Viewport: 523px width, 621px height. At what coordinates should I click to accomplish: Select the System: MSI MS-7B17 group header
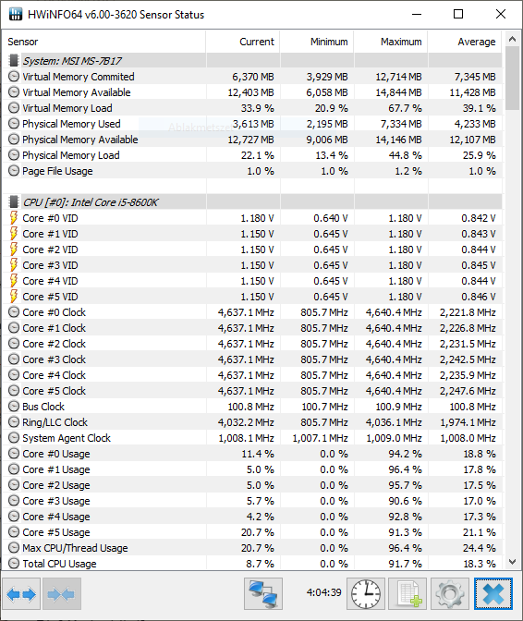point(72,61)
